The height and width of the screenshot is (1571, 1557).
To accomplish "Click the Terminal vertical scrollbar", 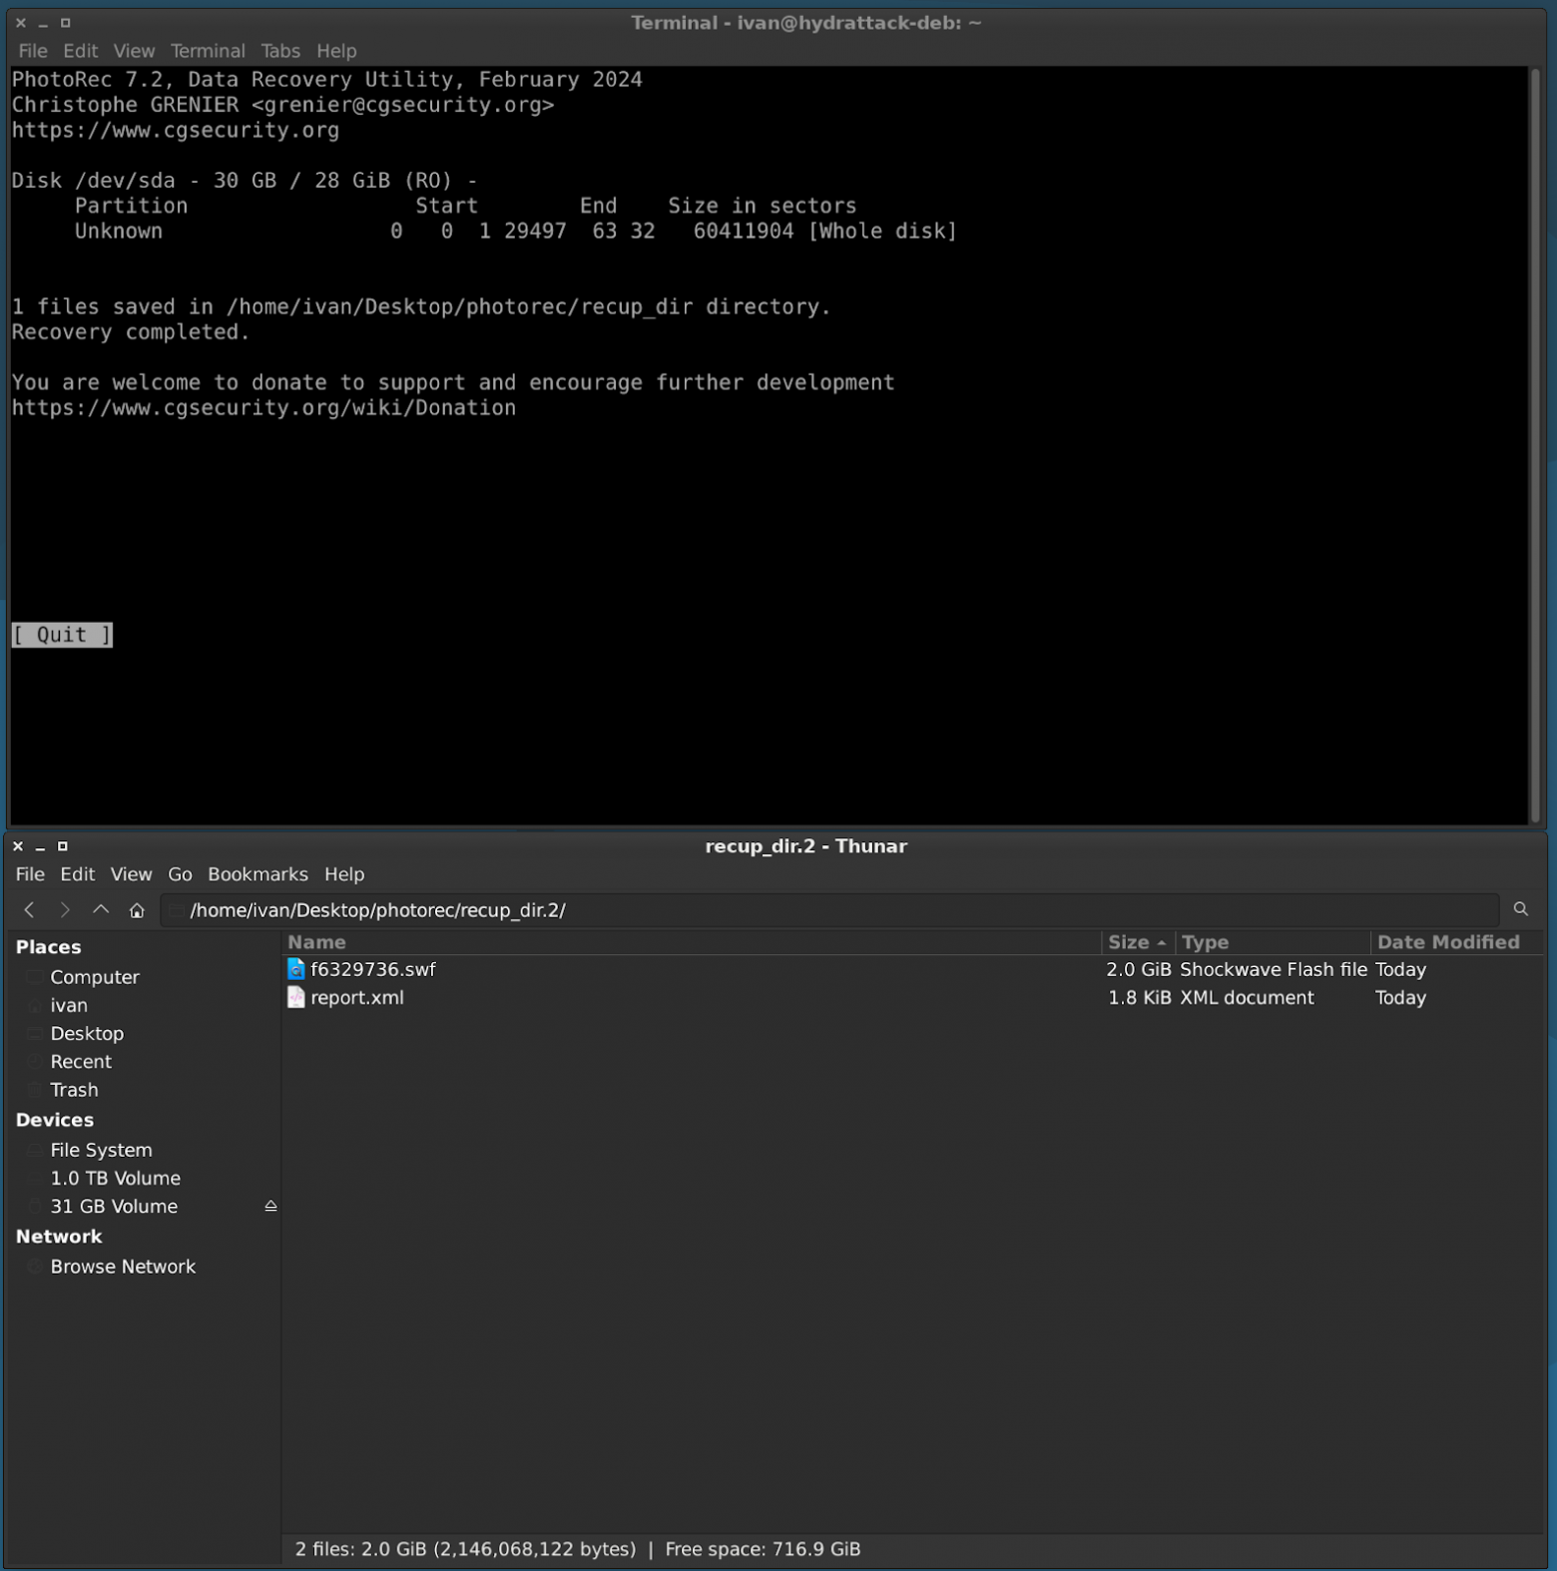I will (1535, 445).
